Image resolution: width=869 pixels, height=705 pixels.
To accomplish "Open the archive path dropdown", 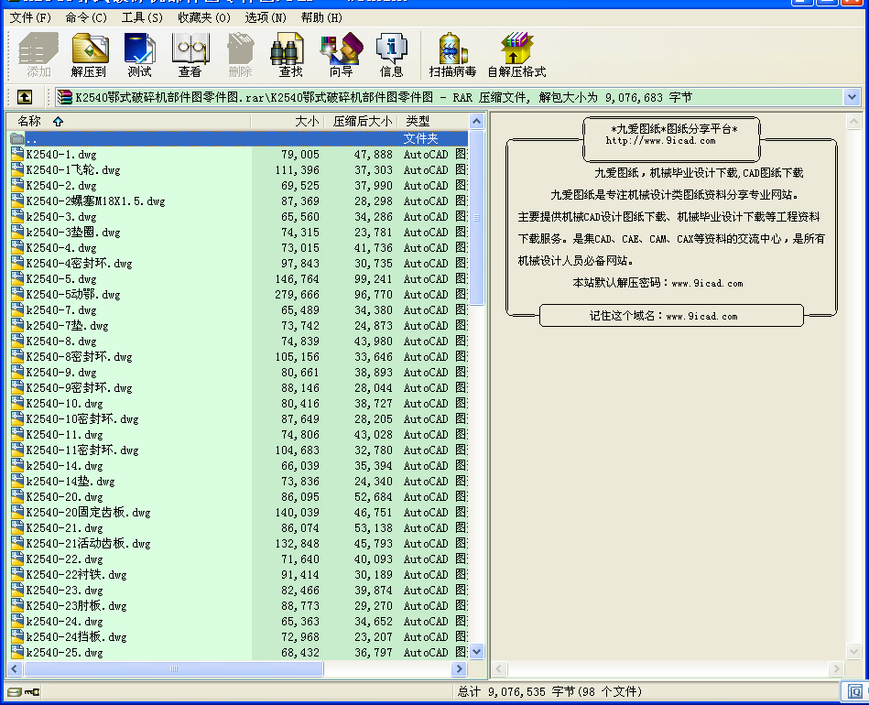I will 853,96.
